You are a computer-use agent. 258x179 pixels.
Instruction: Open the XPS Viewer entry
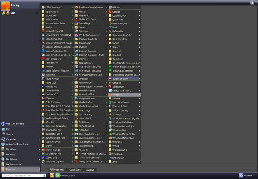[x=125, y=158]
